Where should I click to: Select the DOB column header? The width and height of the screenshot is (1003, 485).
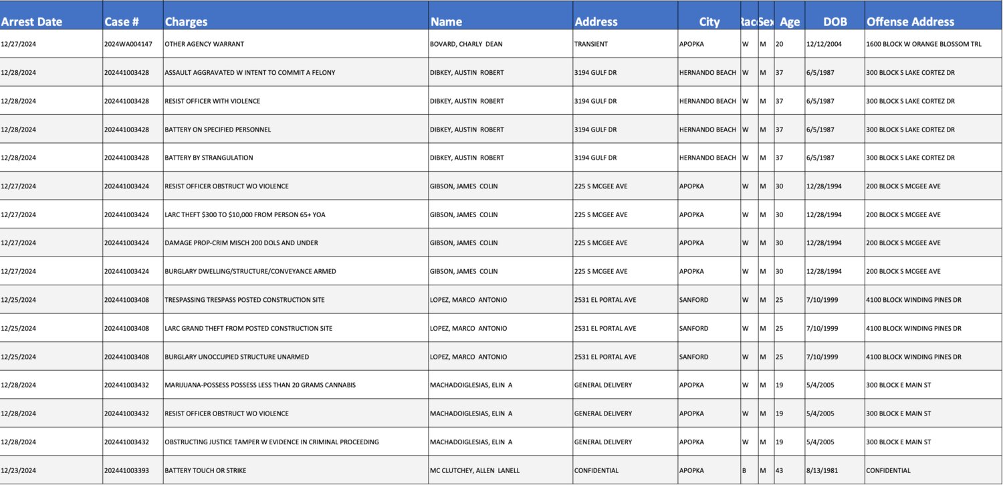tap(834, 15)
